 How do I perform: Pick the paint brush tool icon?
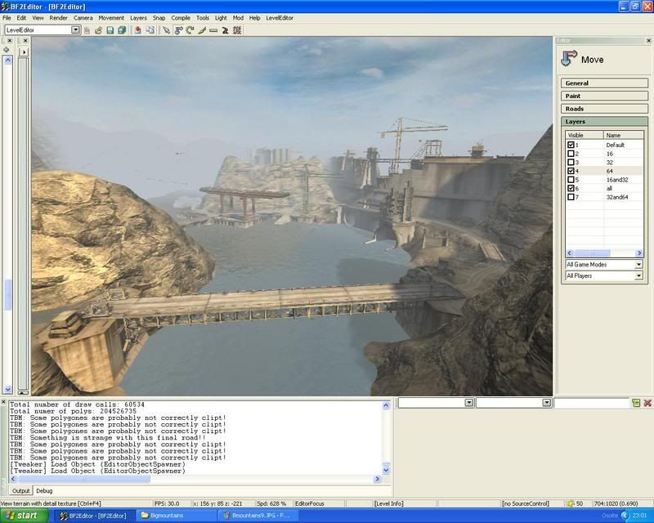click(x=201, y=30)
